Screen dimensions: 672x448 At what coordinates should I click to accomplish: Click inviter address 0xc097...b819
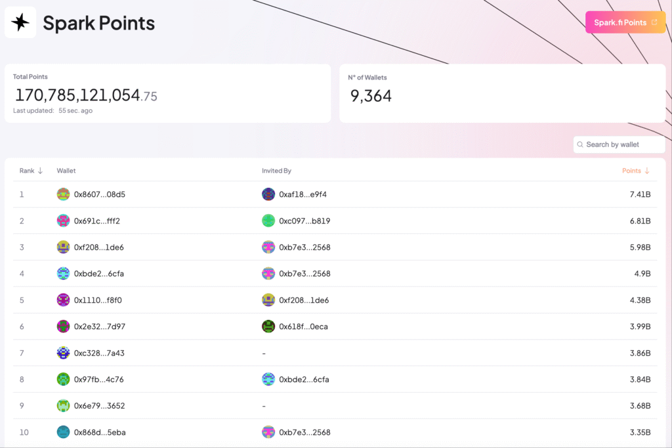[x=304, y=221]
